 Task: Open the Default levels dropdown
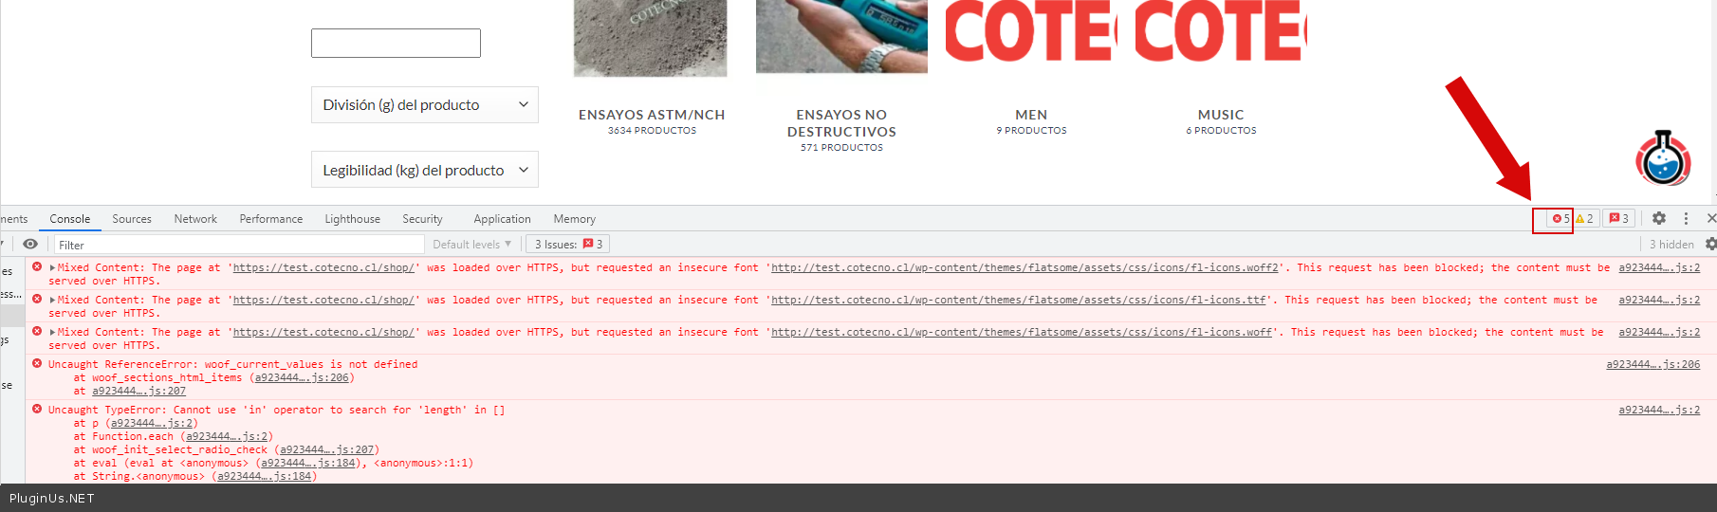point(471,245)
